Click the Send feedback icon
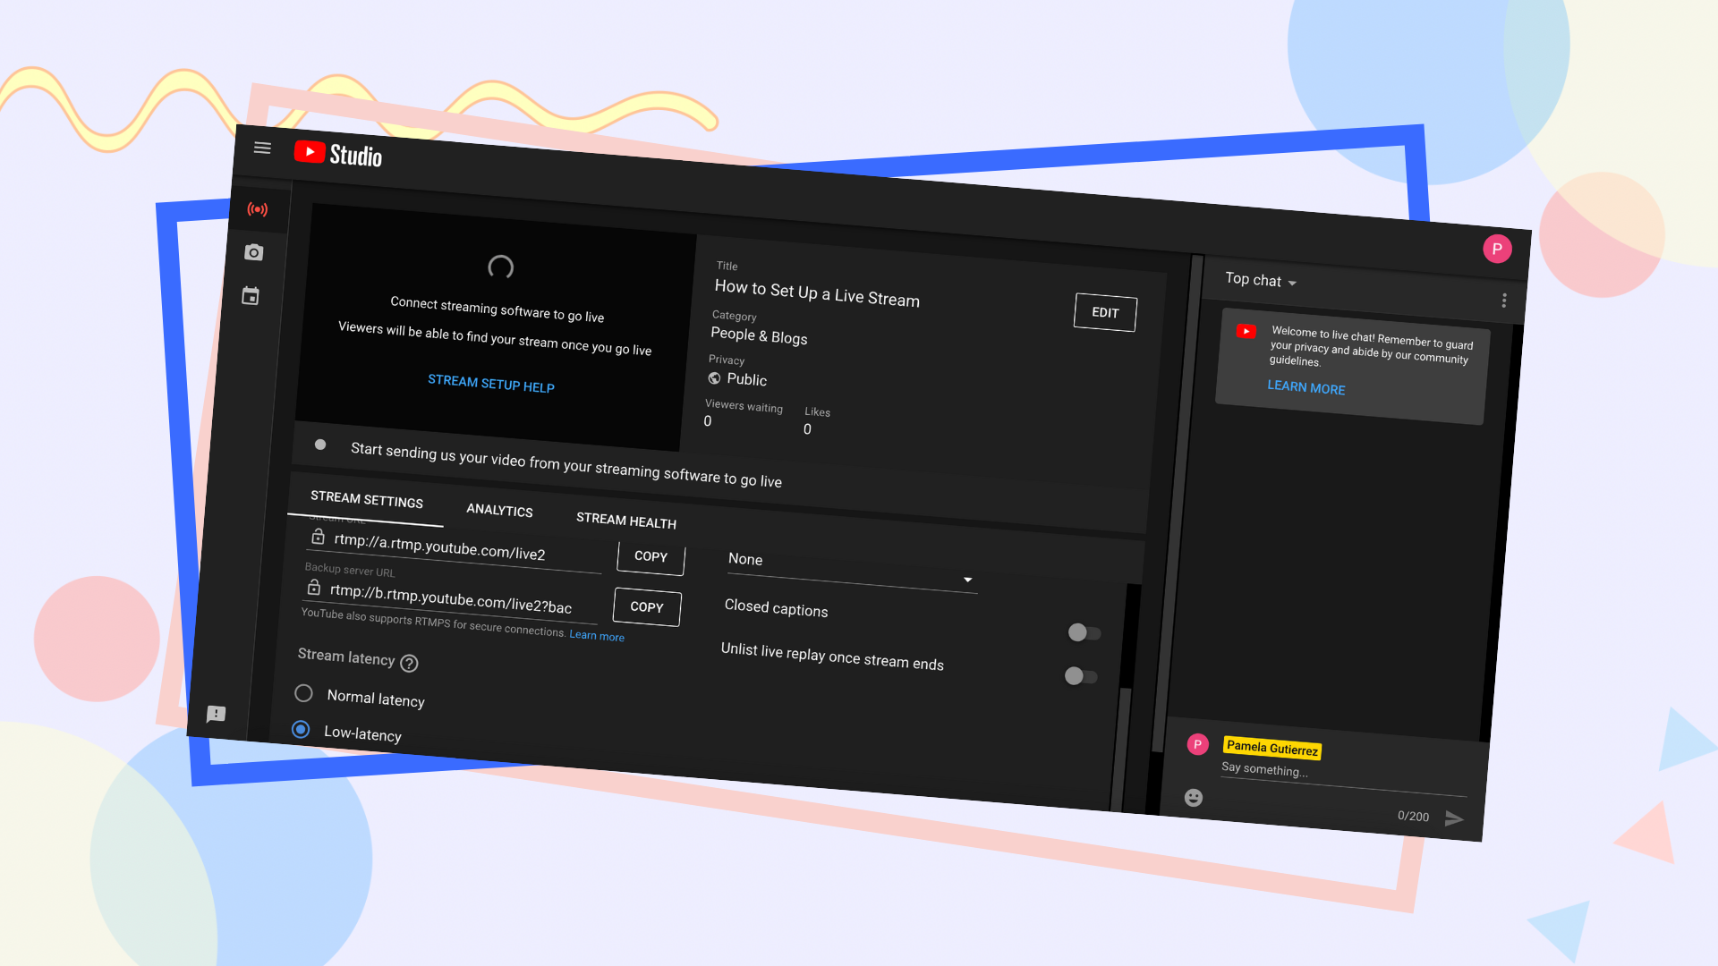Screen dimensions: 1718x966 pos(216,714)
